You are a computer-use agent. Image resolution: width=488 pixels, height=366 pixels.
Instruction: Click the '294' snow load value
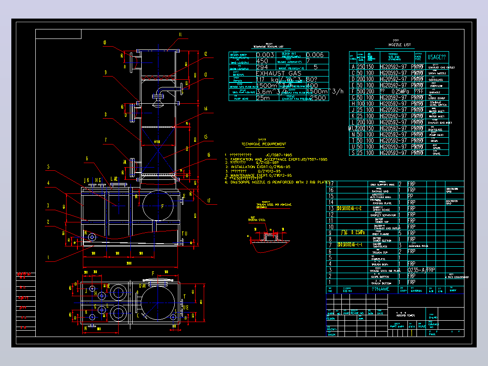coord(262,67)
